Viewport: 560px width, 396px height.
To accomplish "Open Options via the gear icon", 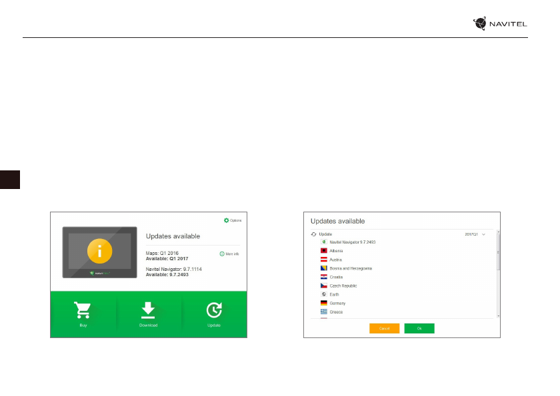I will pos(227,220).
